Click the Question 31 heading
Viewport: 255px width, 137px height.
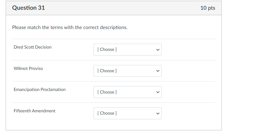(28, 8)
